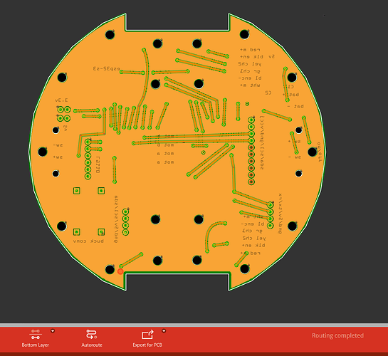
Task: Click the Export for PCB icon
Action: point(147,335)
